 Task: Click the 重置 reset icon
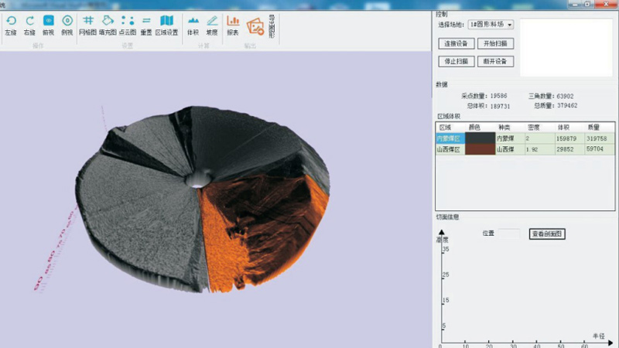point(146,22)
